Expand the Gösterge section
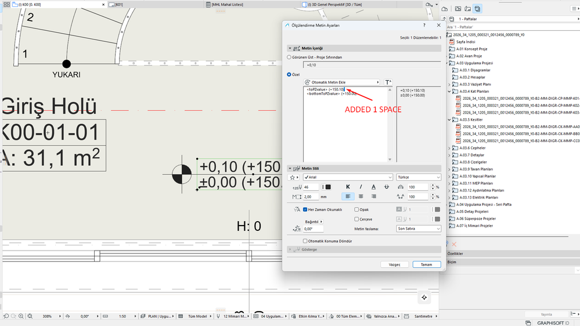 (290, 249)
